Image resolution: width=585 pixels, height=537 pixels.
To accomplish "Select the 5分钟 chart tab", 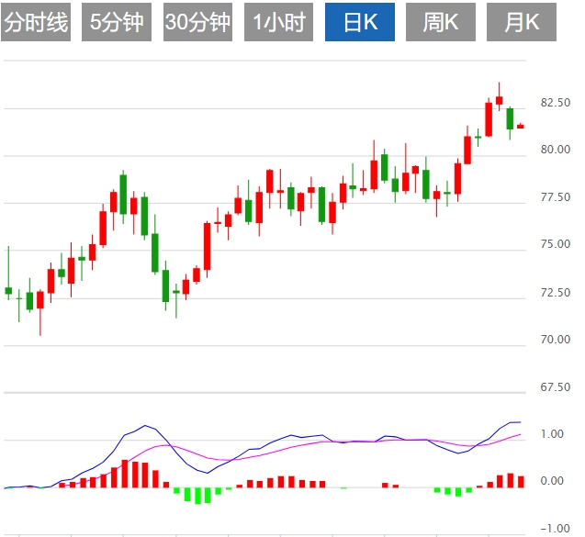I will coord(117,23).
